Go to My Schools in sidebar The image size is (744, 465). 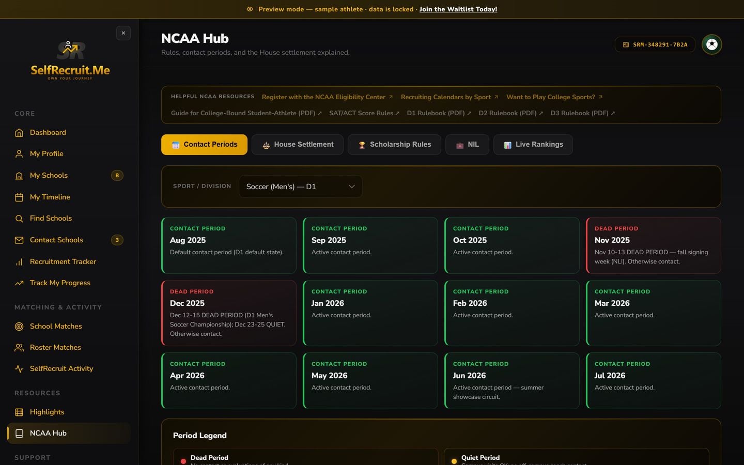[69, 176]
